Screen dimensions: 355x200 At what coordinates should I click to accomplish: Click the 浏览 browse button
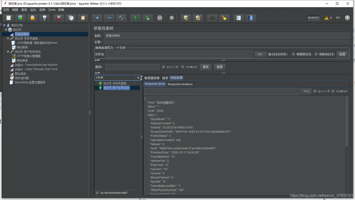[260, 54]
